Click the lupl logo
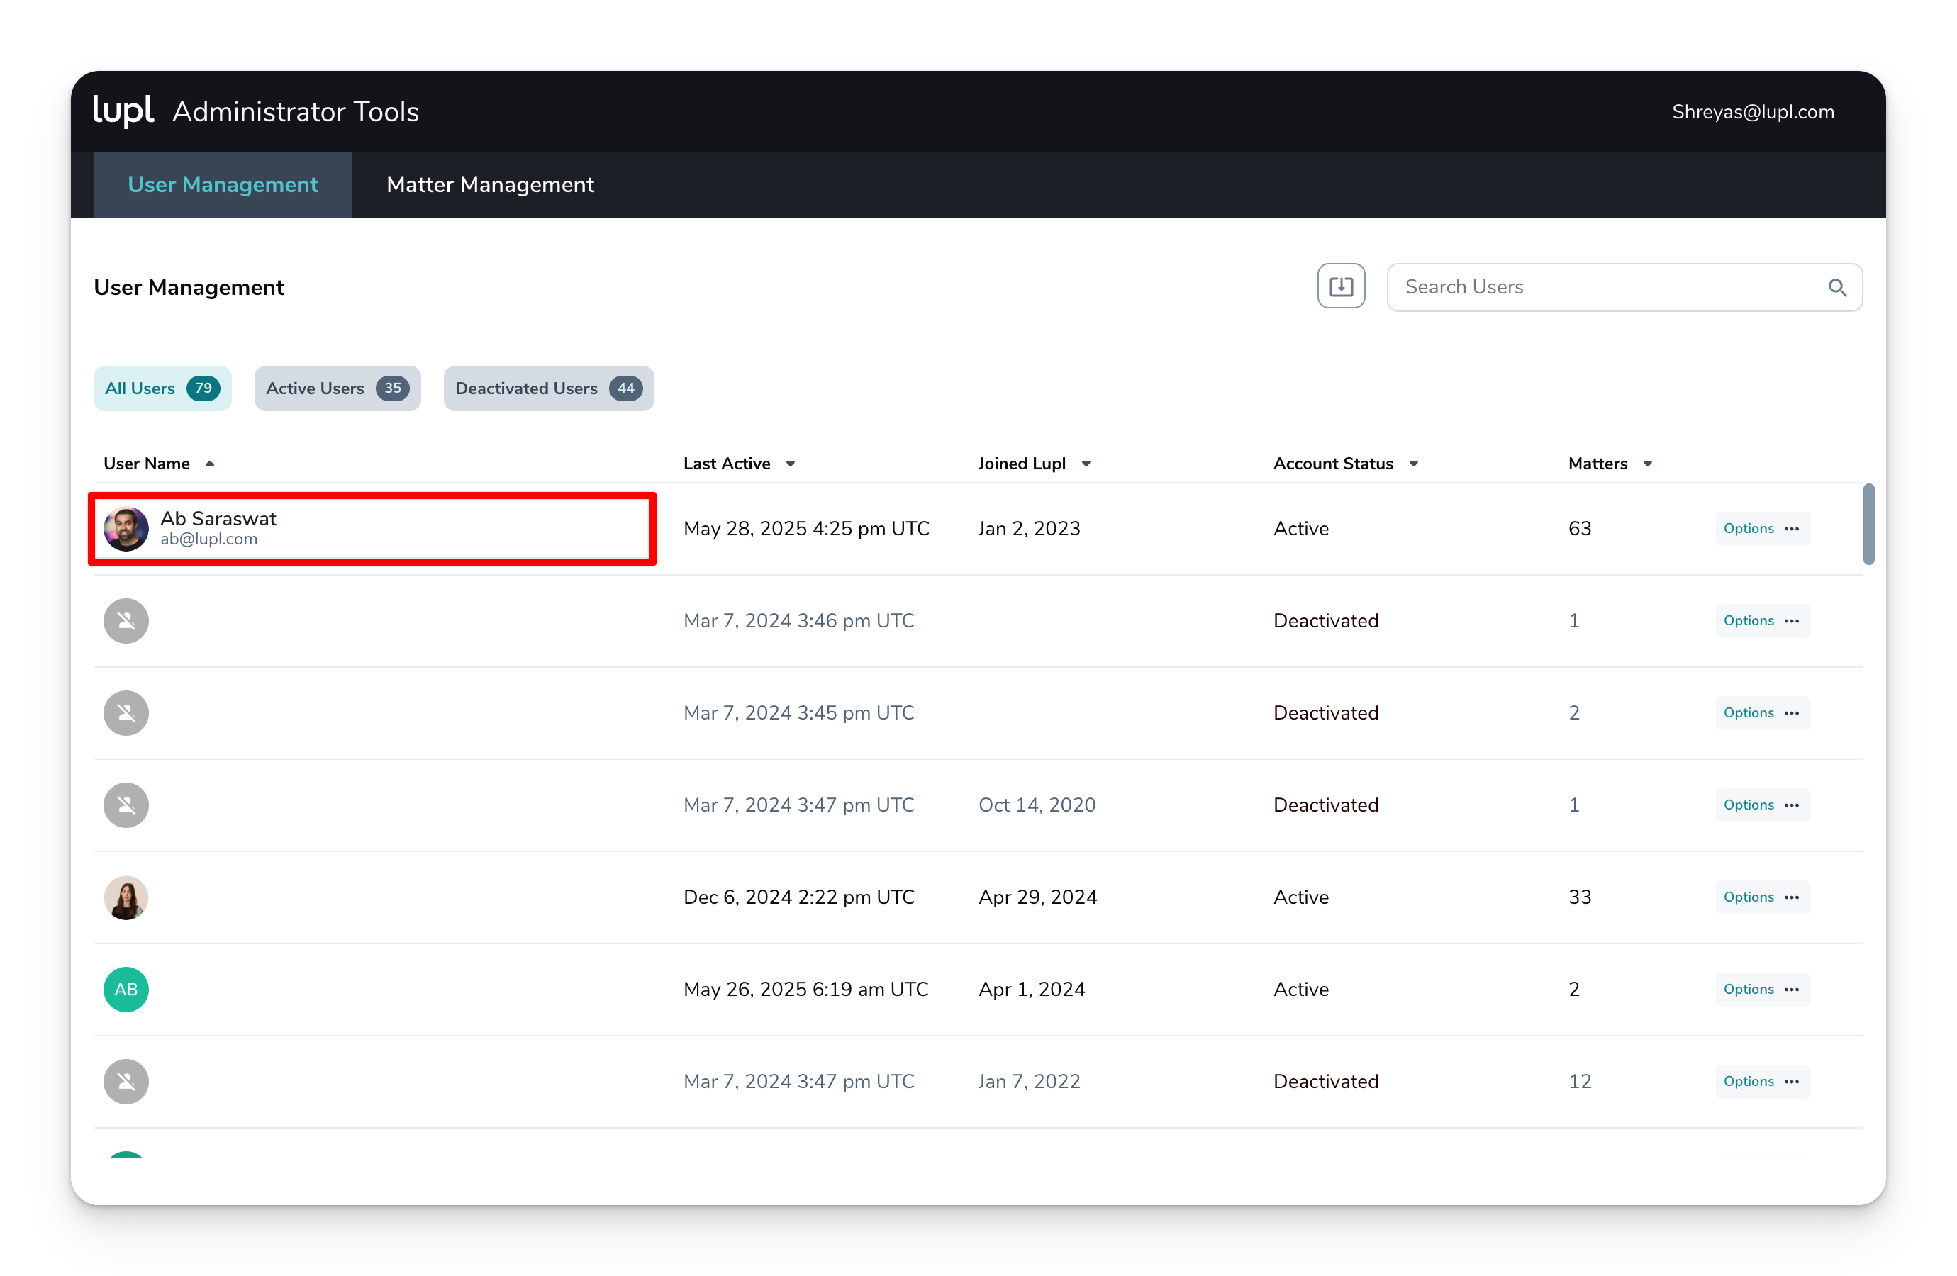Screen dimensions: 1957x1276 [123, 111]
